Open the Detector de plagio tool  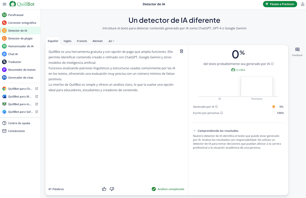pos(21,38)
